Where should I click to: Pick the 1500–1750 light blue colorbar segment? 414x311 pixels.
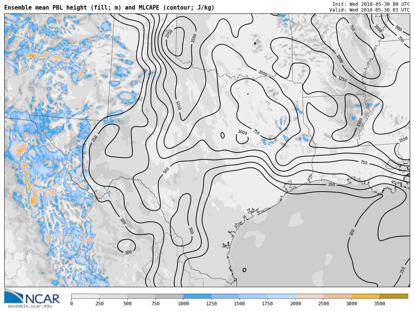pyautogui.click(x=253, y=296)
